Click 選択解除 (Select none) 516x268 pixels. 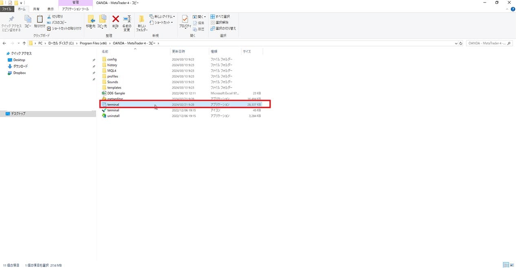click(219, 22)
